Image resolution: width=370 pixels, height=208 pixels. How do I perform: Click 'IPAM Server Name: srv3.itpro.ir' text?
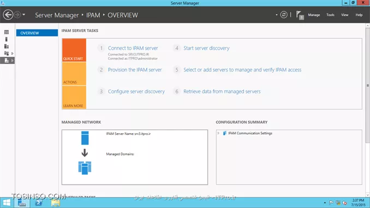(128, 134)
